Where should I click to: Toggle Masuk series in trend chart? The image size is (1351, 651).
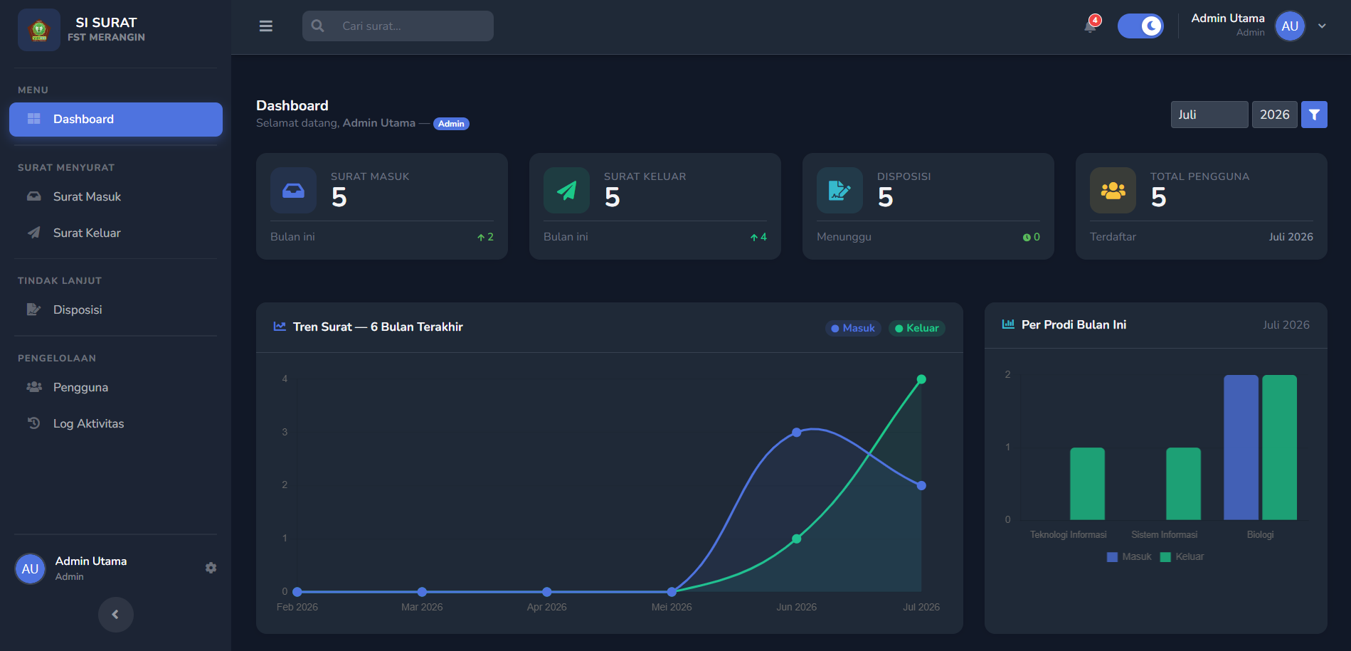tap(853, 328)
